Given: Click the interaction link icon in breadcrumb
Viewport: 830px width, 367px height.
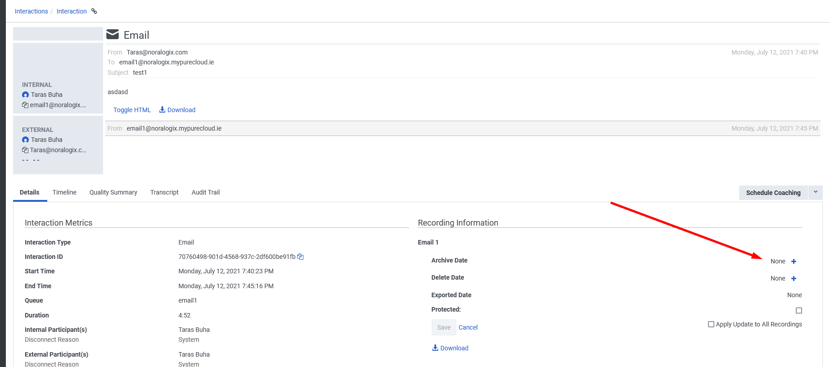Looking at the screenshot, I should pos(94,11).
